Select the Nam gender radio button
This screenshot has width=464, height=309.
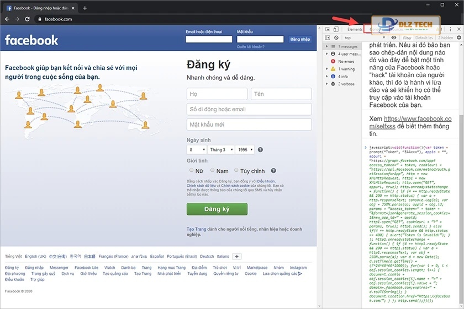212,171
